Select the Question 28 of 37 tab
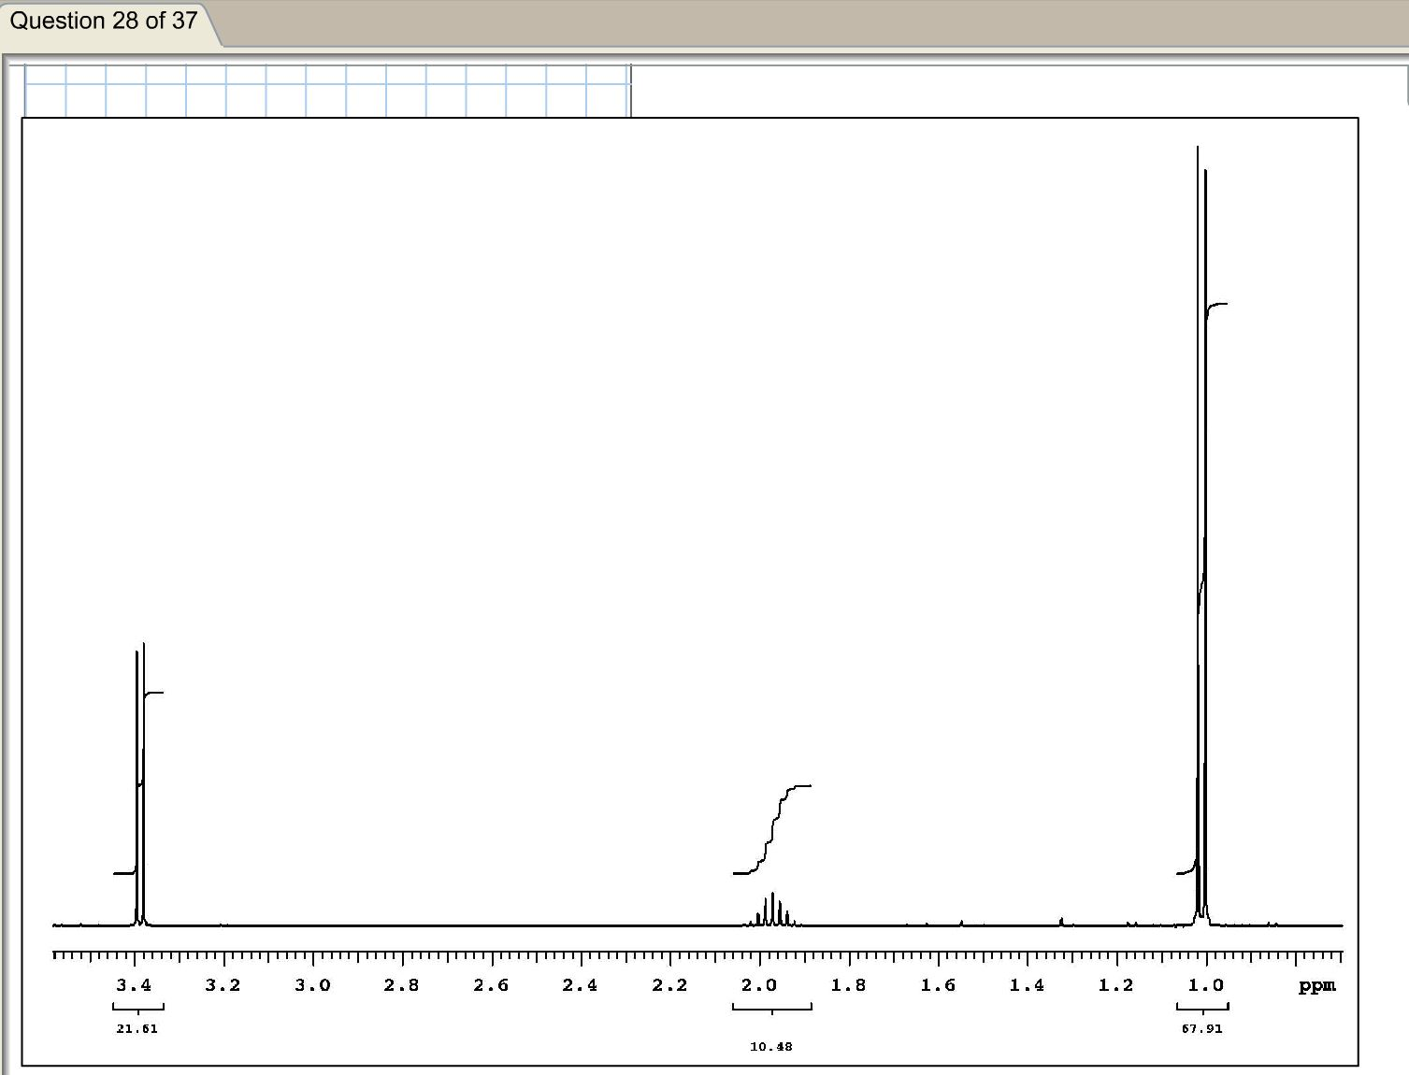This screenshot has width=1409, height=1075. click(x=101, y=21)
